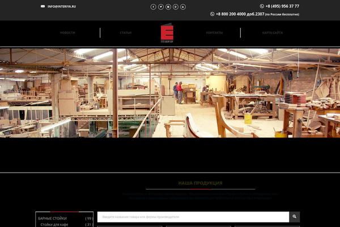Click the magnifier search button
The width and height of the screenshot is (340, 227).
[294, 217]
